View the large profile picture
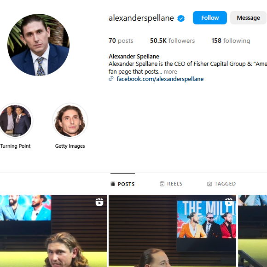The width and height of the screenshot is (267, 267). [x=38, y=45]
